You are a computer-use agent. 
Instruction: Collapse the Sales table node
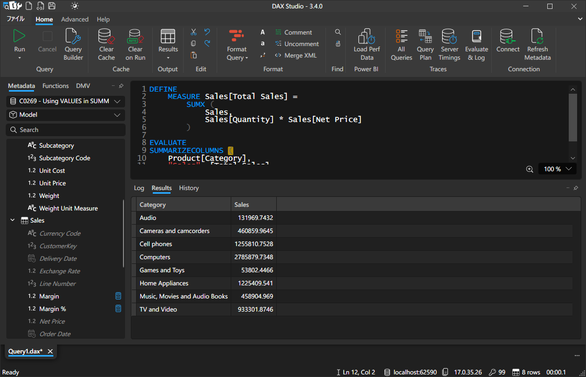point(13,220)
